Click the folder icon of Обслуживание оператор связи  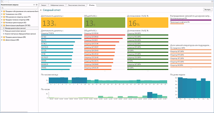[x=4, y=17]
